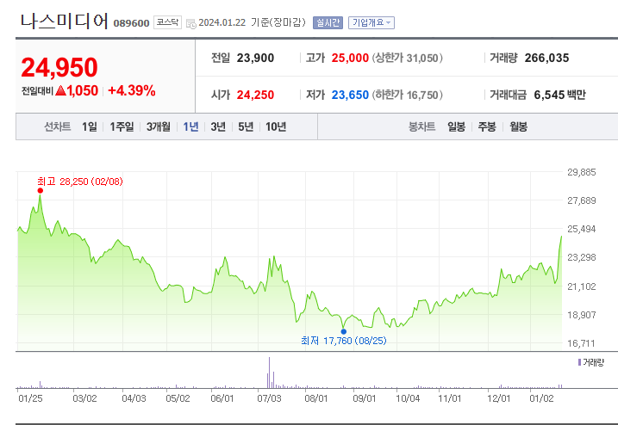The width and height of the screenshot is (618, 425).
Task: Click the 29,885 price axis label
Action: (581, 172)
